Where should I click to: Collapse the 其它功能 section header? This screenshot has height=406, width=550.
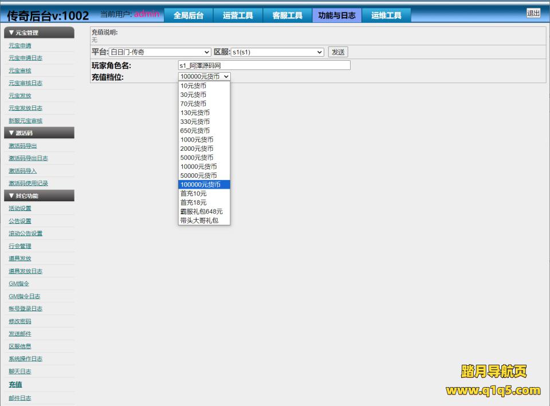point(38,196)
